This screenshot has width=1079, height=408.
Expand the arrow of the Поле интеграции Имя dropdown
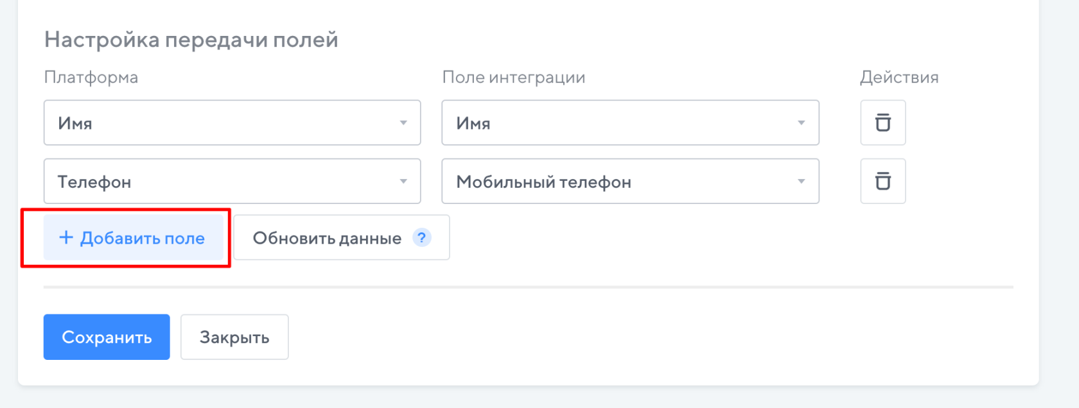coord(801,123)
